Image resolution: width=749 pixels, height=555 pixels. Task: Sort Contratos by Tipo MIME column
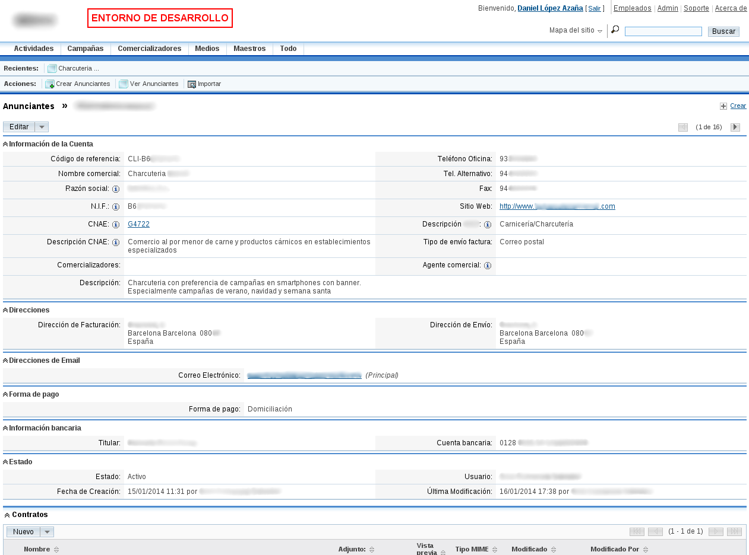coord(494,548)
